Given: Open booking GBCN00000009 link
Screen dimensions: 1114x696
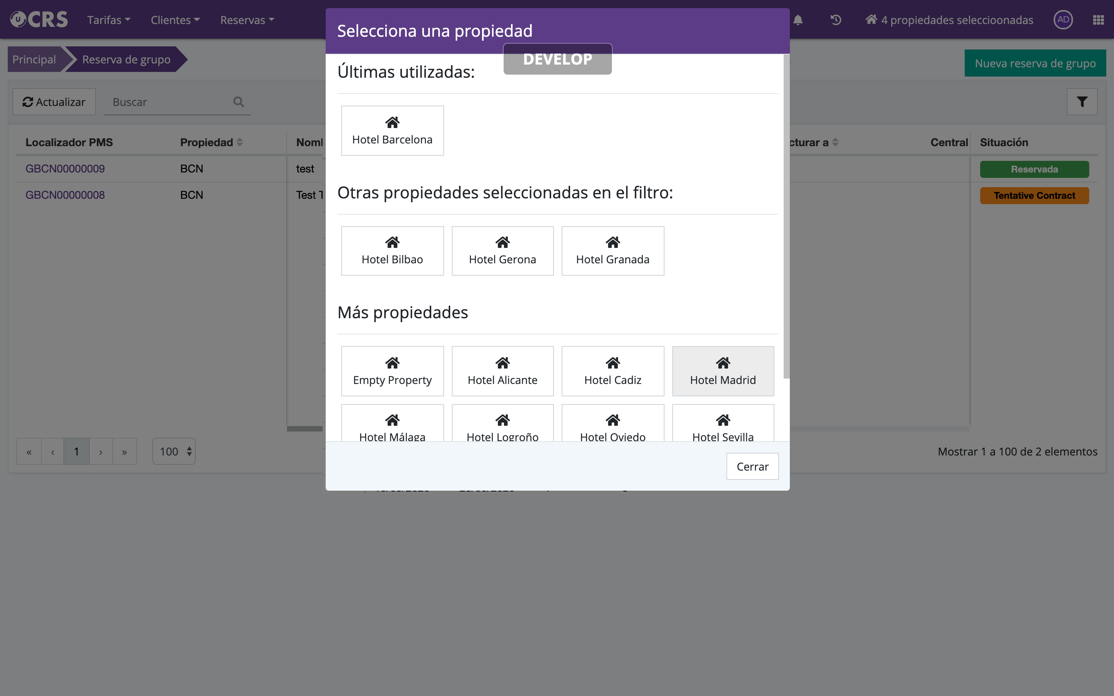Looking at the screenshot, I should pos(65,169).
